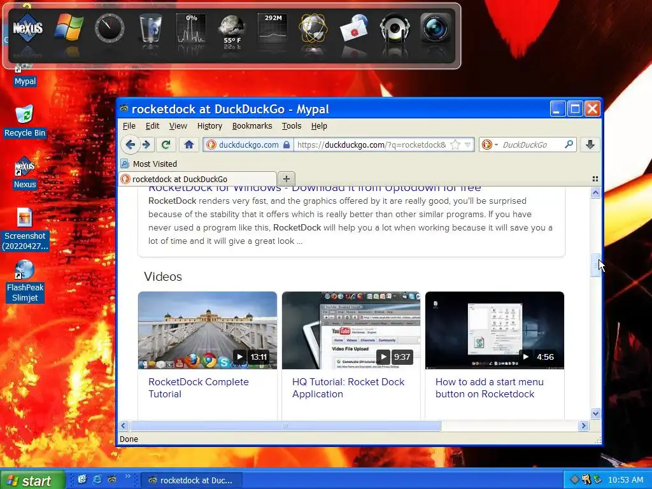This screenshot has height=489, width=652.
Task: Click the horizontal scrollbar left arrow
Action: [124, 425]
